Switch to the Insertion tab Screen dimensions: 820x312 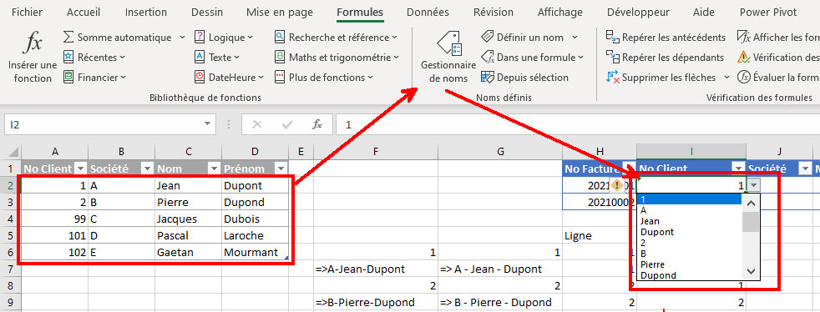[x=146, y=12]
